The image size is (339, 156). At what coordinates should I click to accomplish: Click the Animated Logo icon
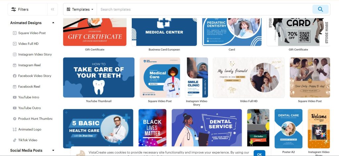15,129
